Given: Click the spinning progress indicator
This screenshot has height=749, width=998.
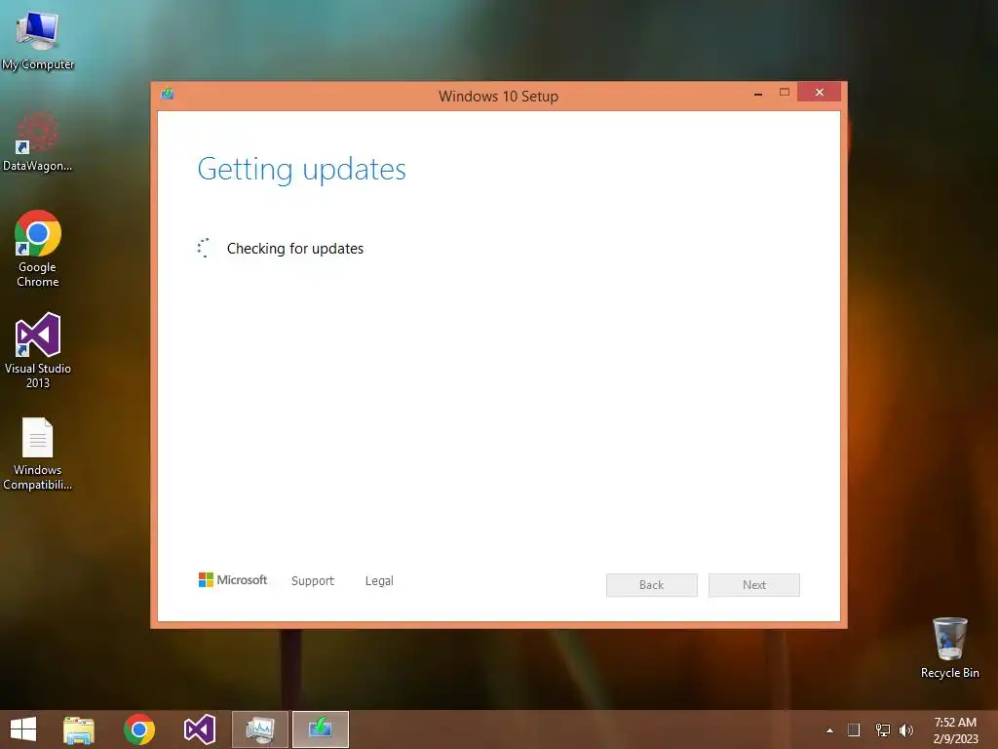Looking at the screenshot, I should click(204, 248).
